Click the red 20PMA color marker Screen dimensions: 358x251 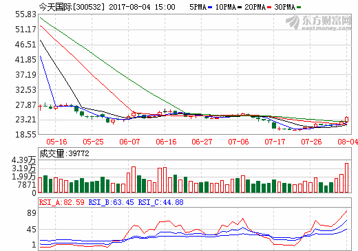269,8
